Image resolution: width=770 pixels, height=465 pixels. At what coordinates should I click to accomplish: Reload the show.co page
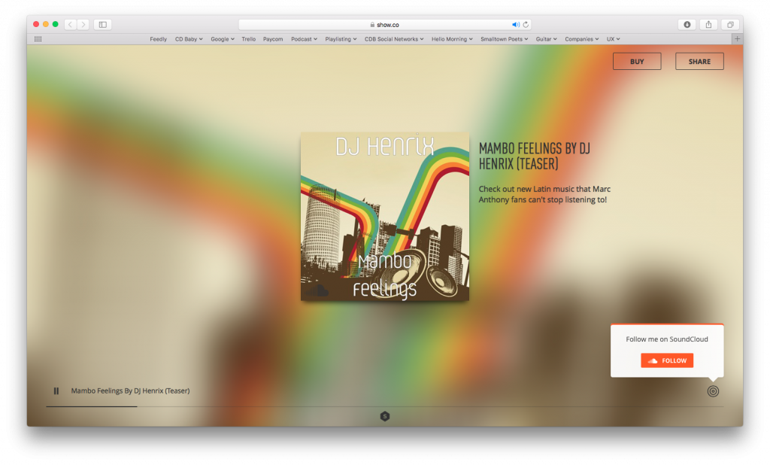[x=526, y=25]
